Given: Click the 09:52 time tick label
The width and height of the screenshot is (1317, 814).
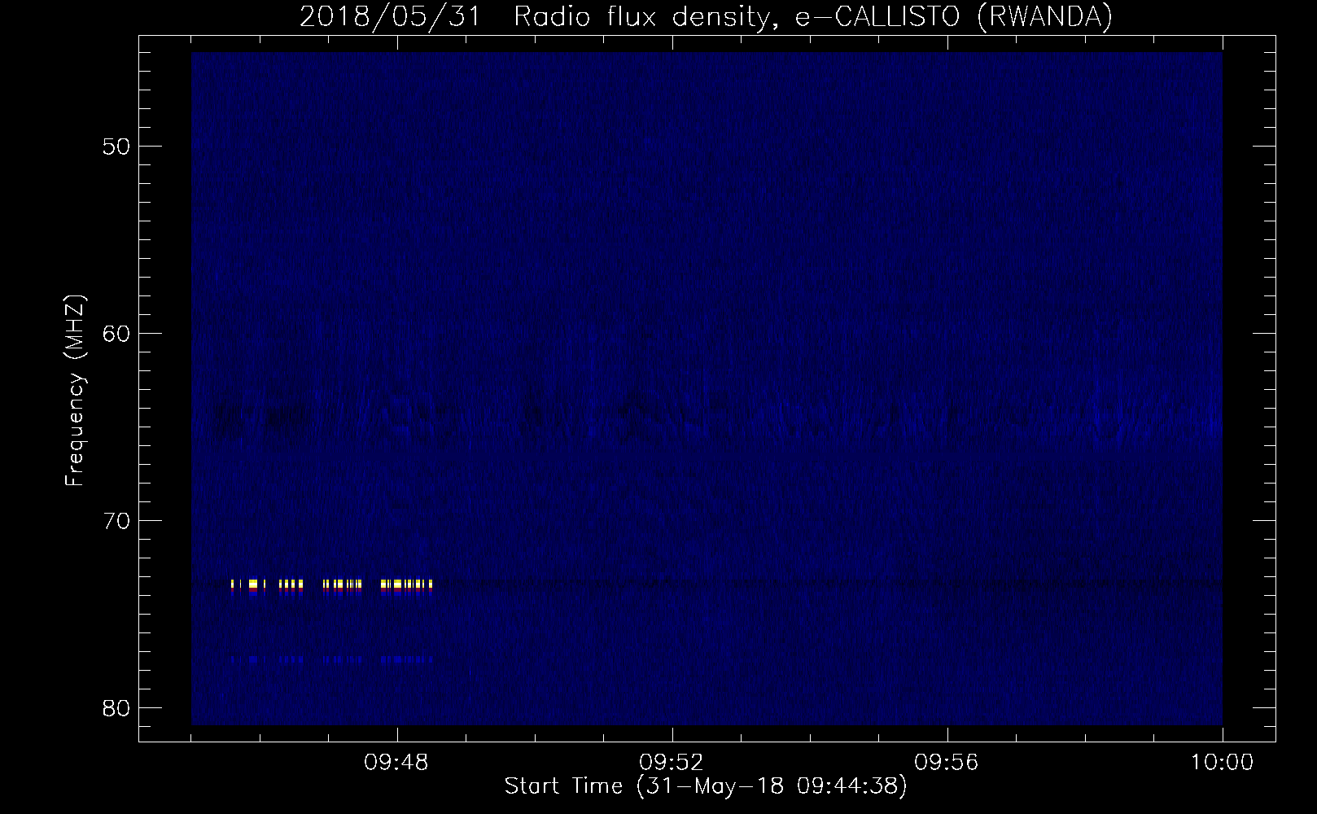Looking at the screenshot, I should [x=672, y=763].
